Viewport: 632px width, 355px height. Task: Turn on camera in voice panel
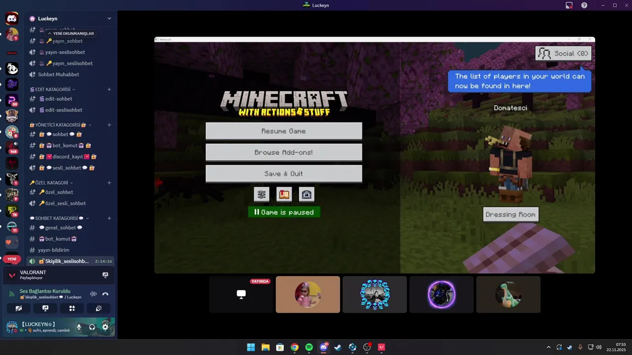(19, 308)
